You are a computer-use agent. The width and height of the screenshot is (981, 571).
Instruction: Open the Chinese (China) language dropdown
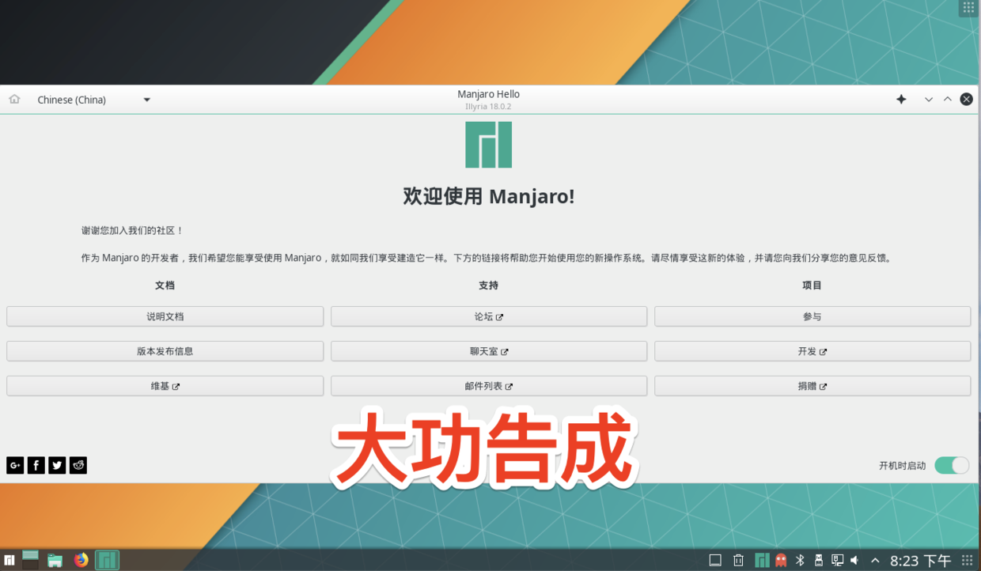tap(93, 100)
